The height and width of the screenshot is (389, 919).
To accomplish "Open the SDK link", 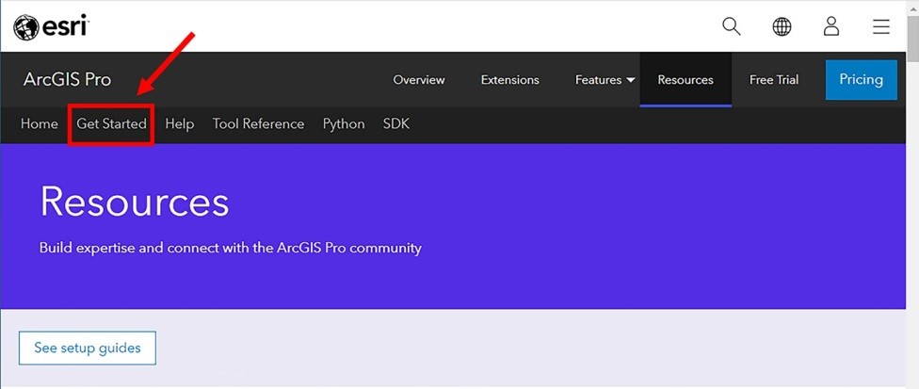I will coord(396,124).
